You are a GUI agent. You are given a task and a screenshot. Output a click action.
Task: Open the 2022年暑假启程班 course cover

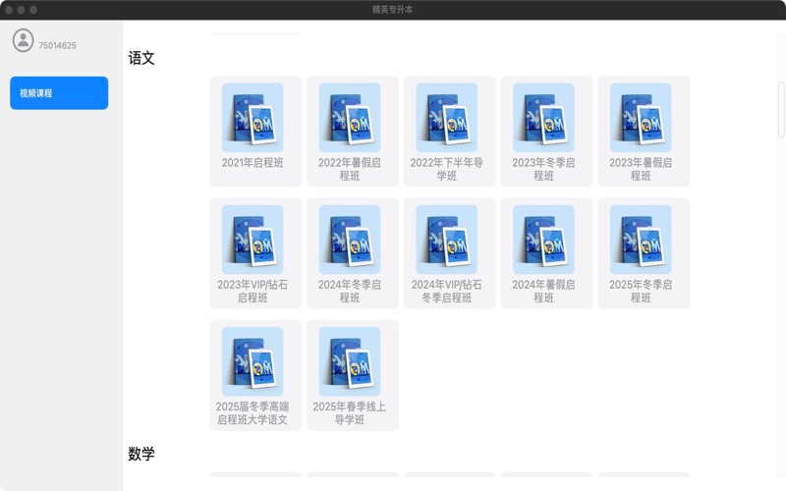pos(350,117)
